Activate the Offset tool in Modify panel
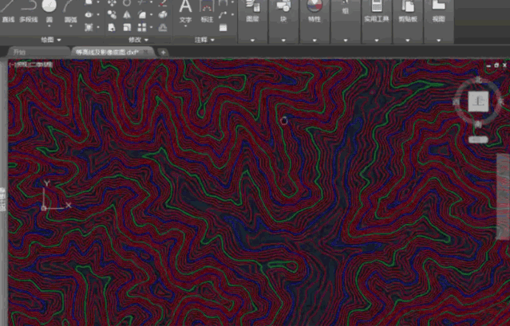The image size is (510, 326). coord(163,28)
